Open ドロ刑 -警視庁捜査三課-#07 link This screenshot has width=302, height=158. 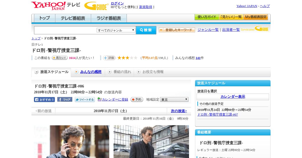pyautogui.click(x=217, y=115)
